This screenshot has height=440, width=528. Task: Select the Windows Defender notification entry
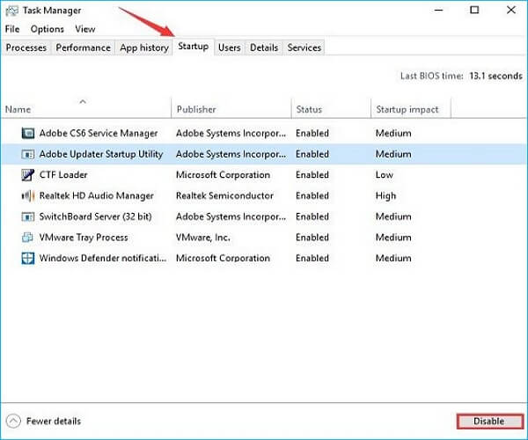pos(103,259)
